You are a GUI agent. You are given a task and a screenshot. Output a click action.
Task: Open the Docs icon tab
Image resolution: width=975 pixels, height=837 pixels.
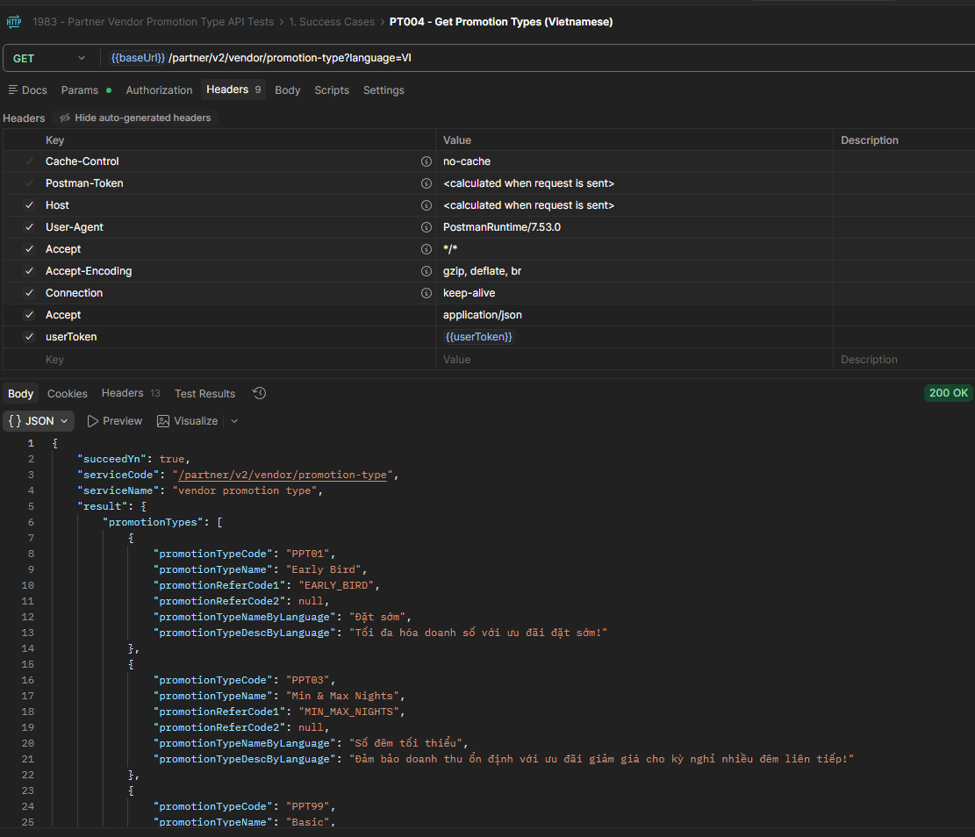27,90
